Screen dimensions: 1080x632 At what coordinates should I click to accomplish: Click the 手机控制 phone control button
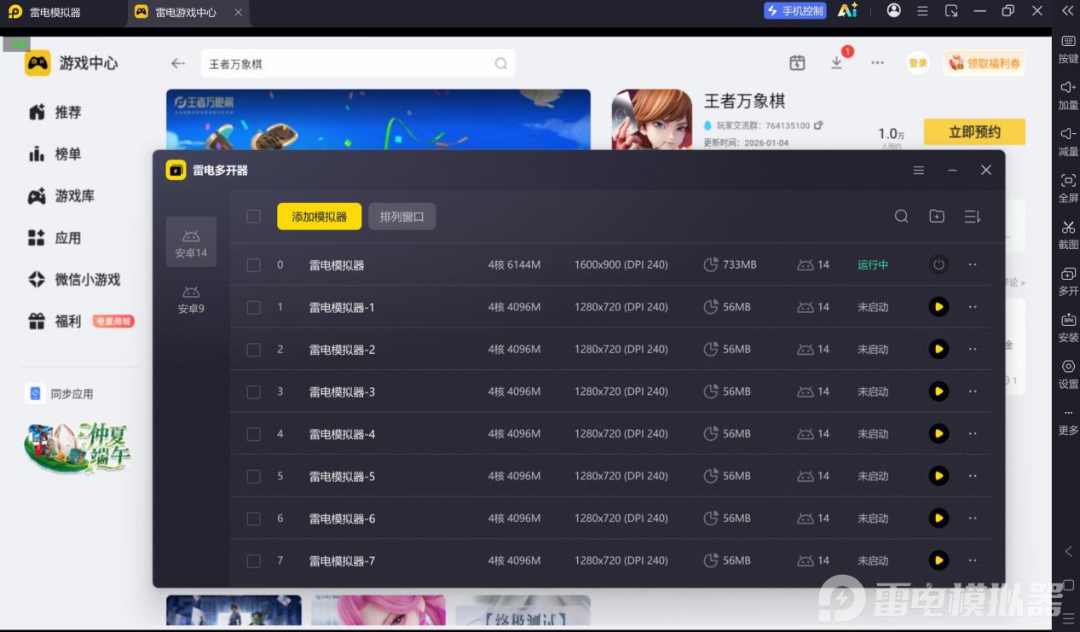(795, 11)
